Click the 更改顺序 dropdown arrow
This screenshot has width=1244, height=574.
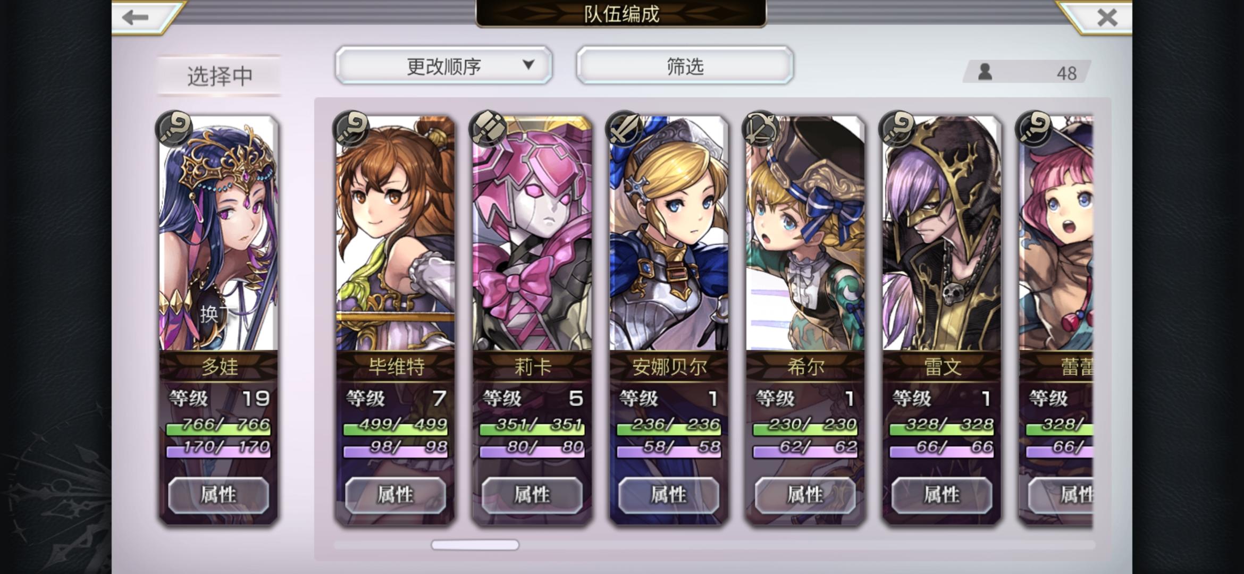click(528, 65)
